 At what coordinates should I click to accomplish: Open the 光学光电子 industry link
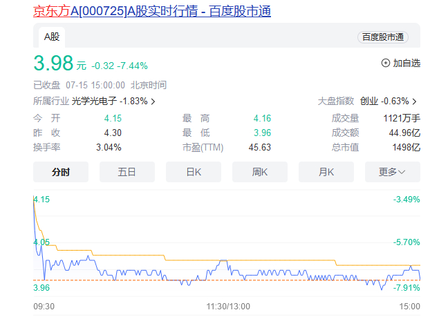coord(94,101)
